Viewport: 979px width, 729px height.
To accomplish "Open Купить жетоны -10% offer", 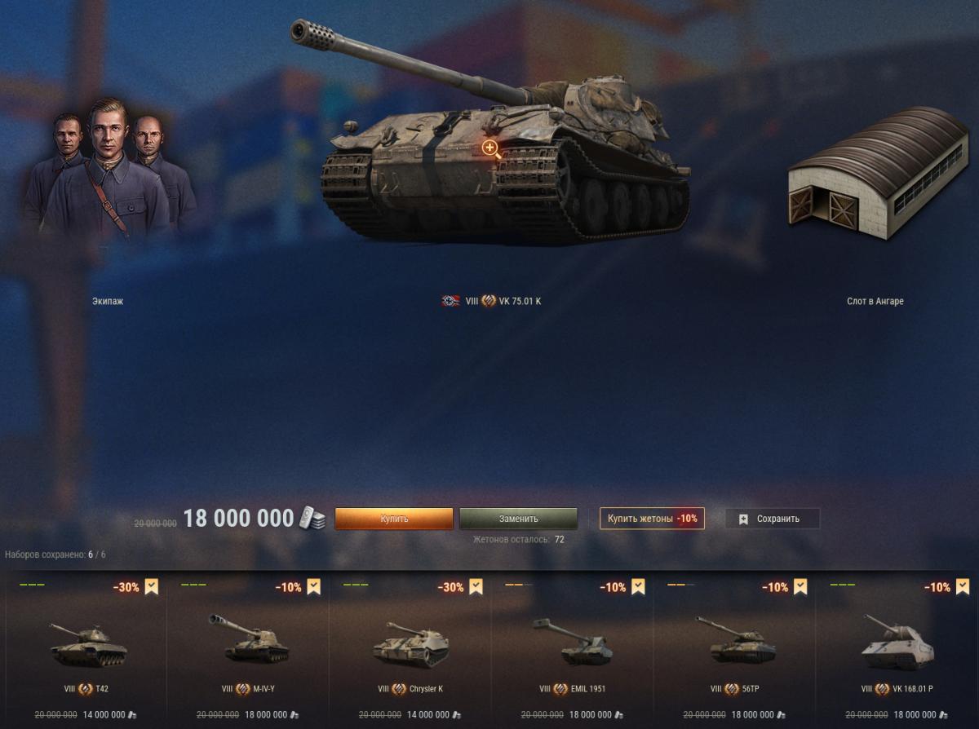I will 652,519.
